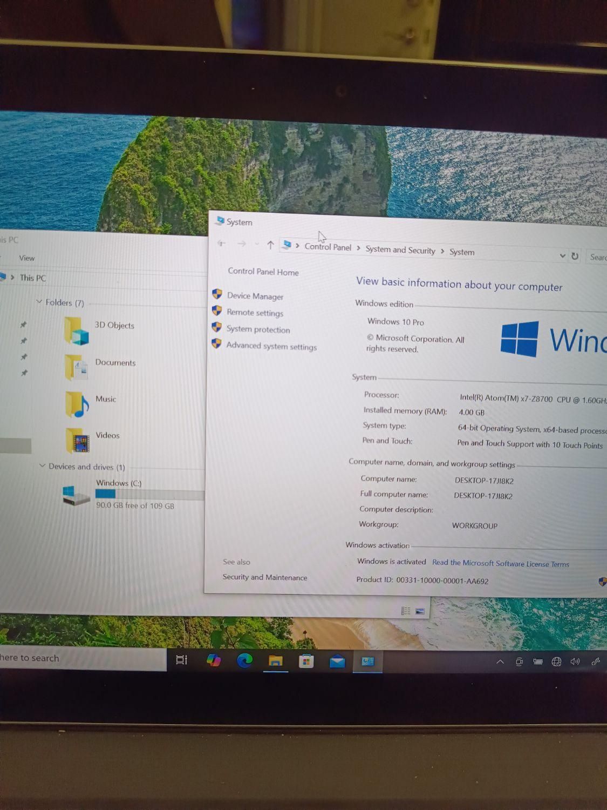Screen dimensions: 607x810
Task: Click the computer icon in address bar
Action: pyautogui.click(x=287, y=245)
